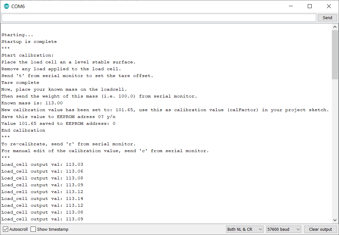Click the baud-rate dropdown arrow
This screenshot has width=339, height=235.
[x=298, y=229]
